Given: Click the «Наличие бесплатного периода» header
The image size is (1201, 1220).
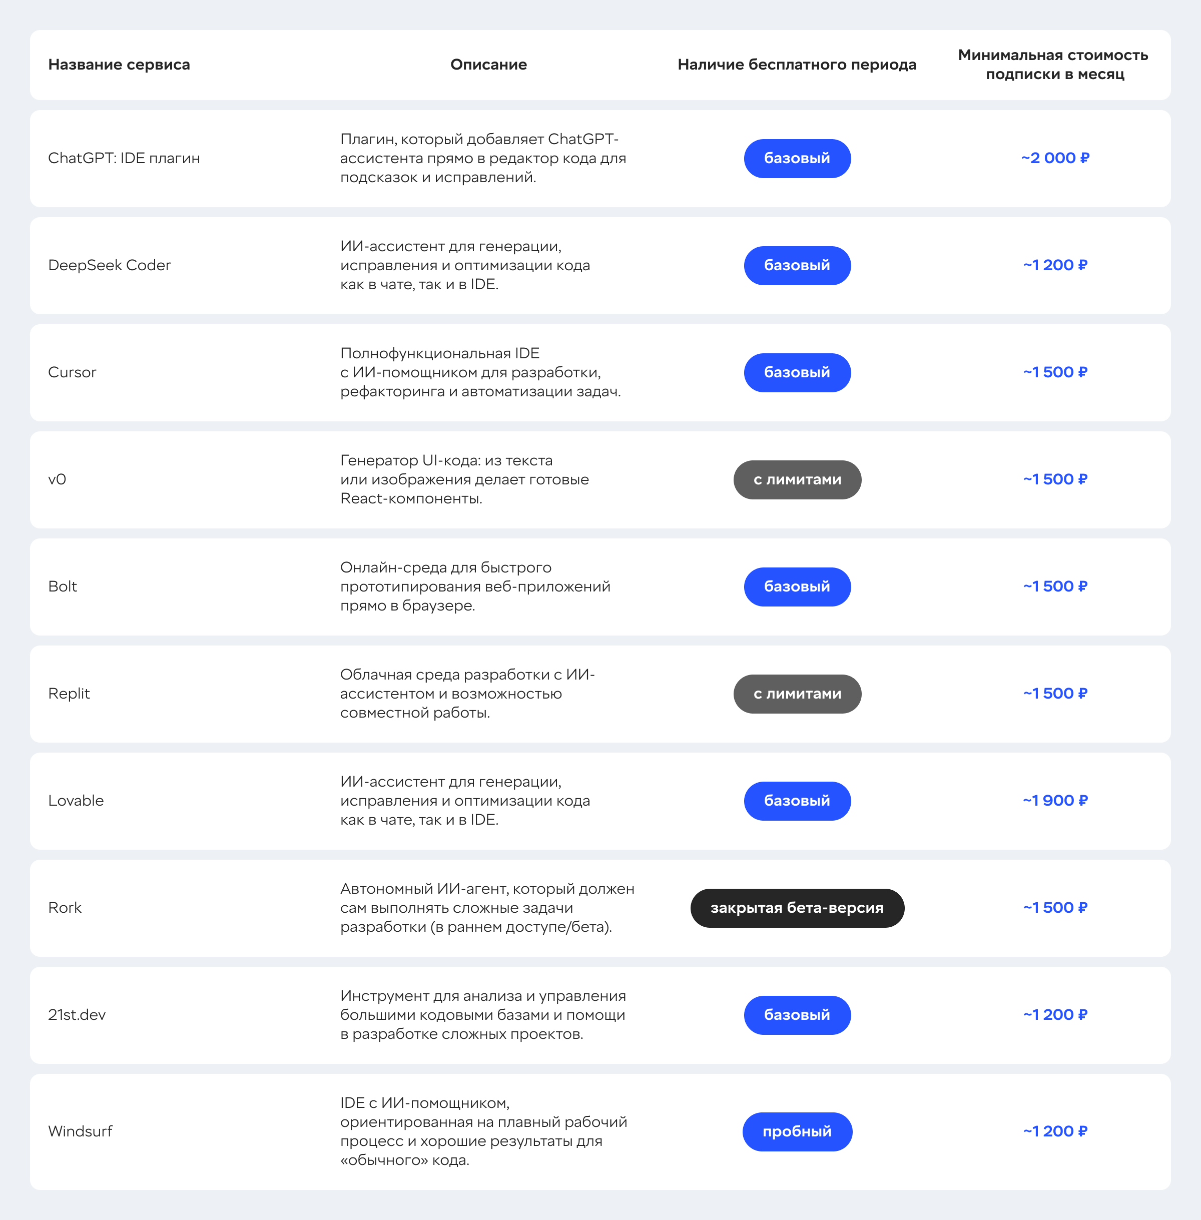Looking at the screenshot, I should 796,65.
